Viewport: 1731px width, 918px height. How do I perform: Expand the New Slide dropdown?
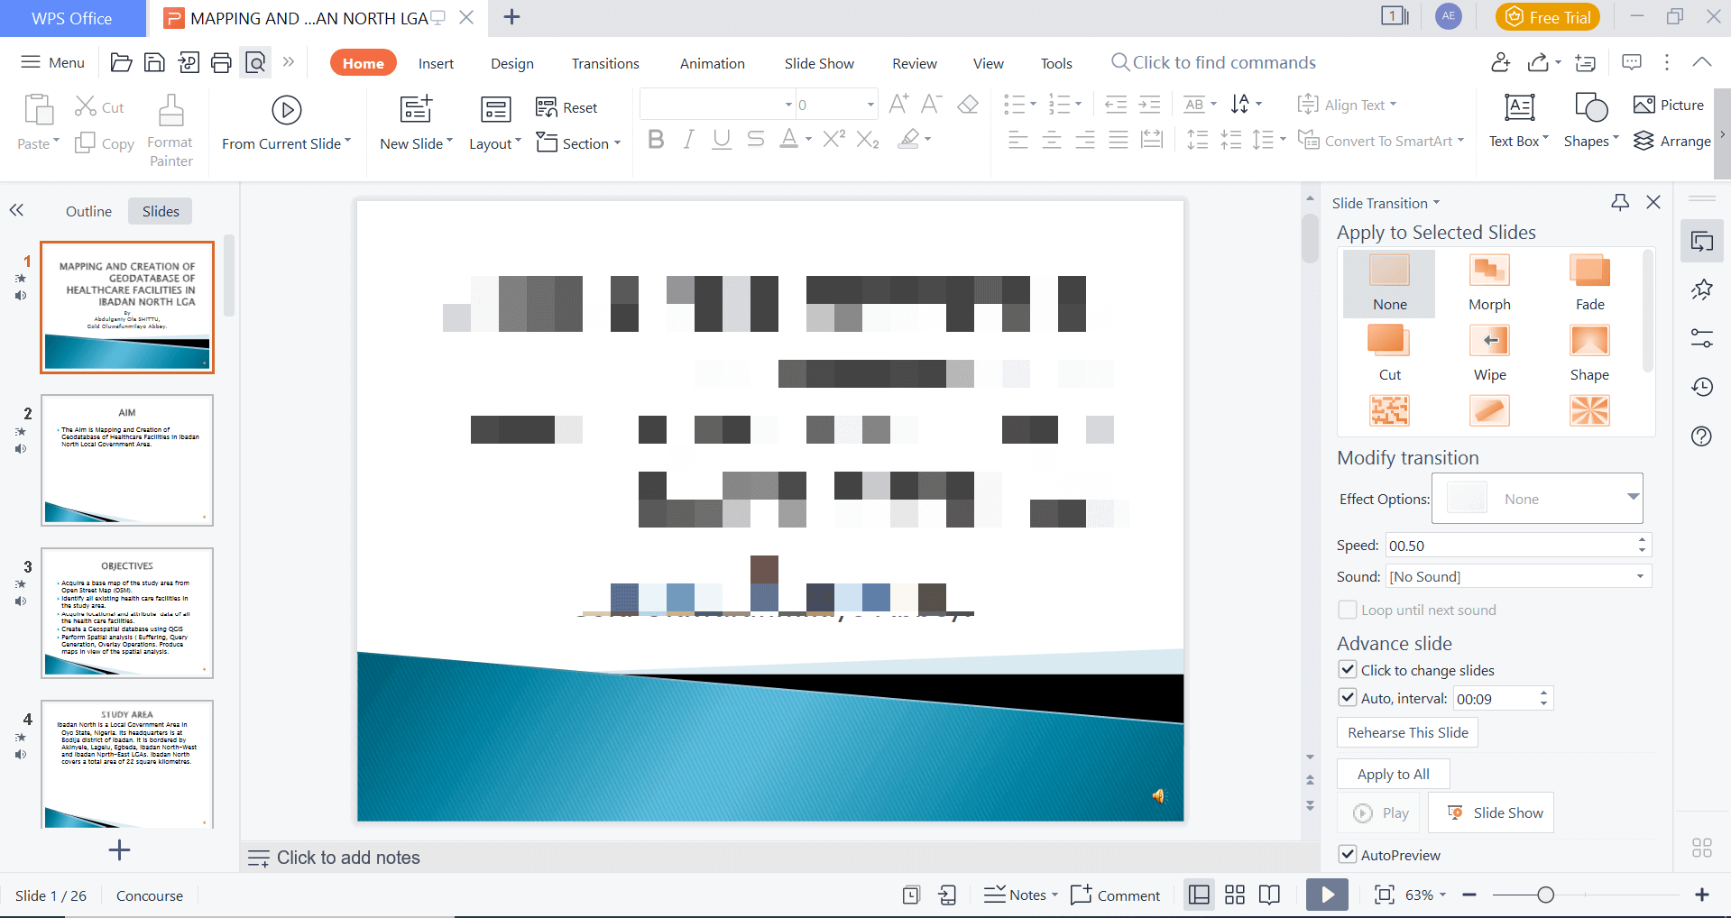[x=448, y=142]
